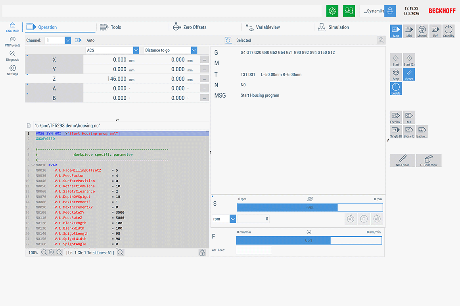This screenshot has width=460, height=306.
Task: Toggle the Feedhold option
Action: click(396, 118)
